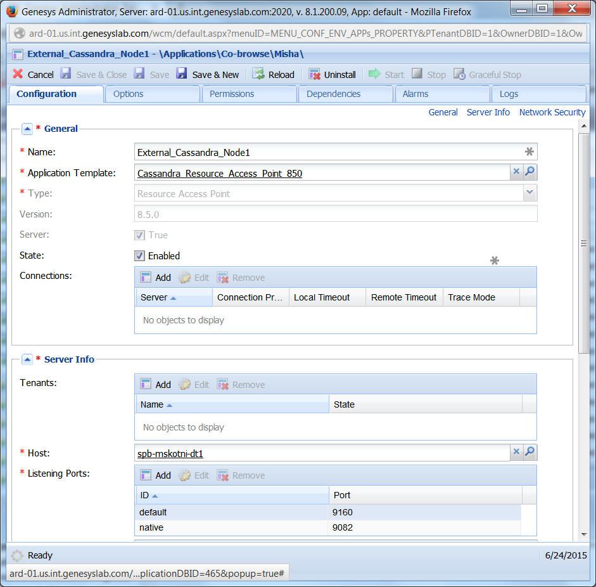Open the Permissions tab

click(x=249, y=94)
